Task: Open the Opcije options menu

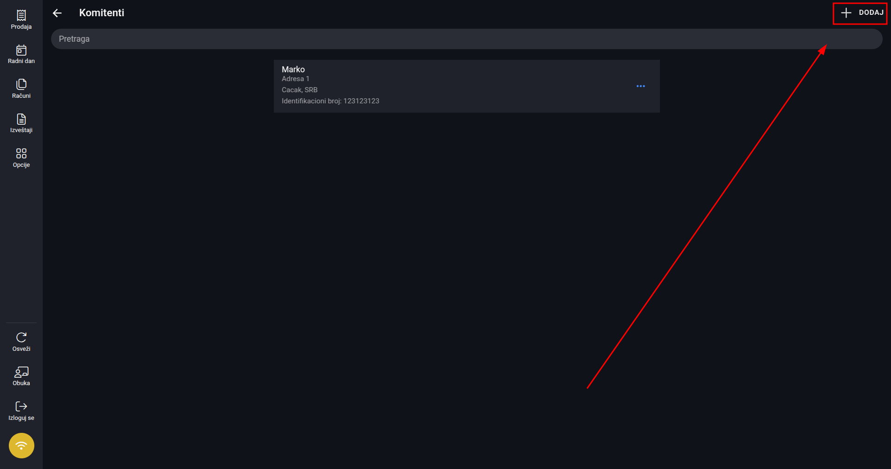Action: (21, 158)
